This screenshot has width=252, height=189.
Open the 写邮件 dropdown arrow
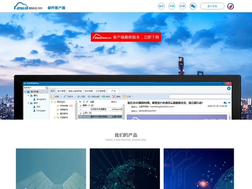(x=75, y=97)
